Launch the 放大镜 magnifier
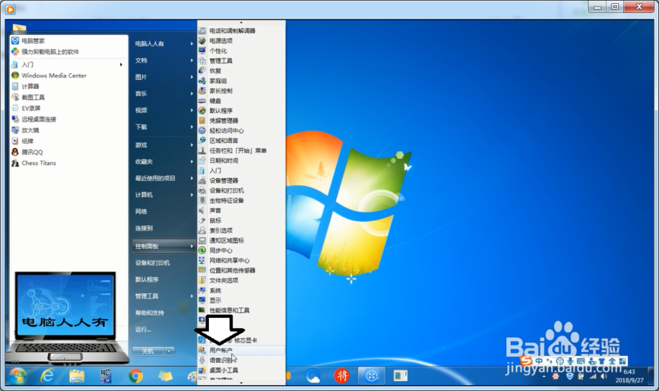 25,130
